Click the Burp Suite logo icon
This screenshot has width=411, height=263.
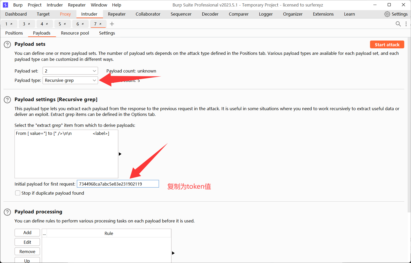[5, 5]
